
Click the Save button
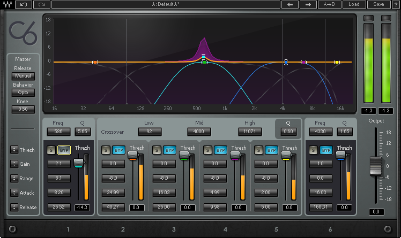(x=378, y=4)
